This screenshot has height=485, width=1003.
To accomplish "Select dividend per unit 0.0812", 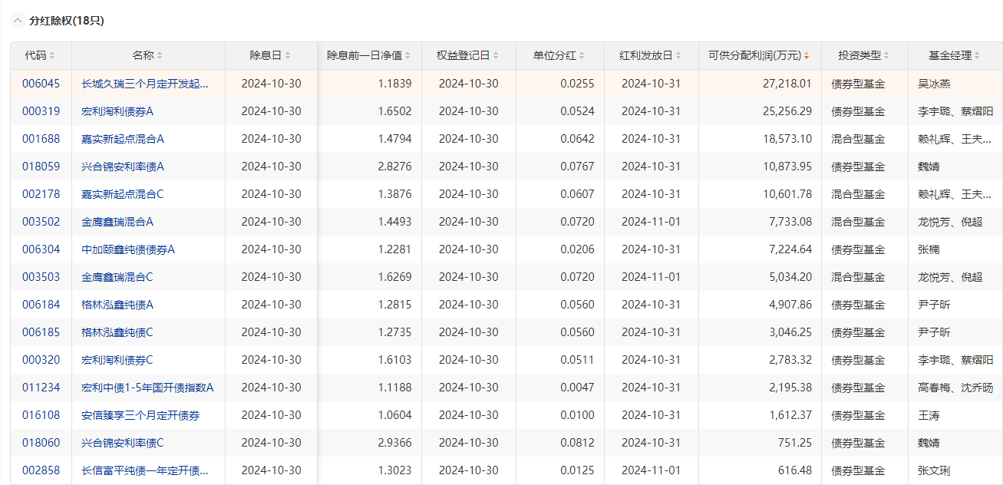I will click(x=577, y=443).
